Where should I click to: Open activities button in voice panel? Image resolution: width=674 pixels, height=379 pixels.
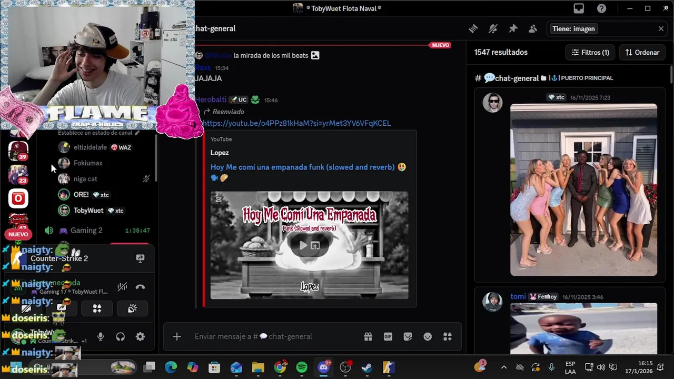(x=97, y=308)
